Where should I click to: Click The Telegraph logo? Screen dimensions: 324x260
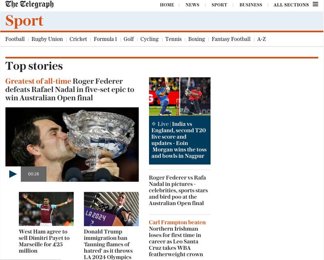pyautogui.click(x=29, y=4)
